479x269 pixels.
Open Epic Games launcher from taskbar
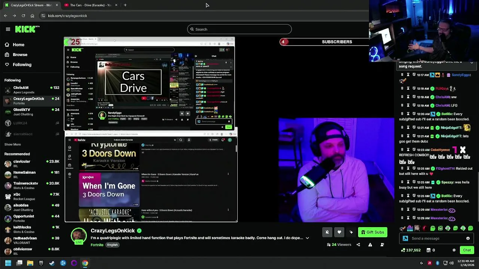(x=41, y=263)
